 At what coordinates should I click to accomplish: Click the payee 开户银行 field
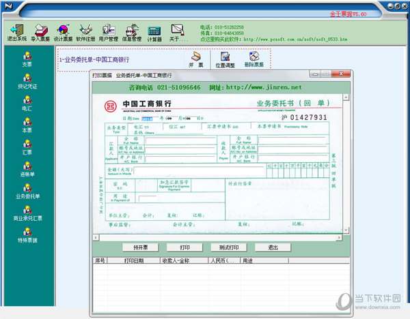293,158
